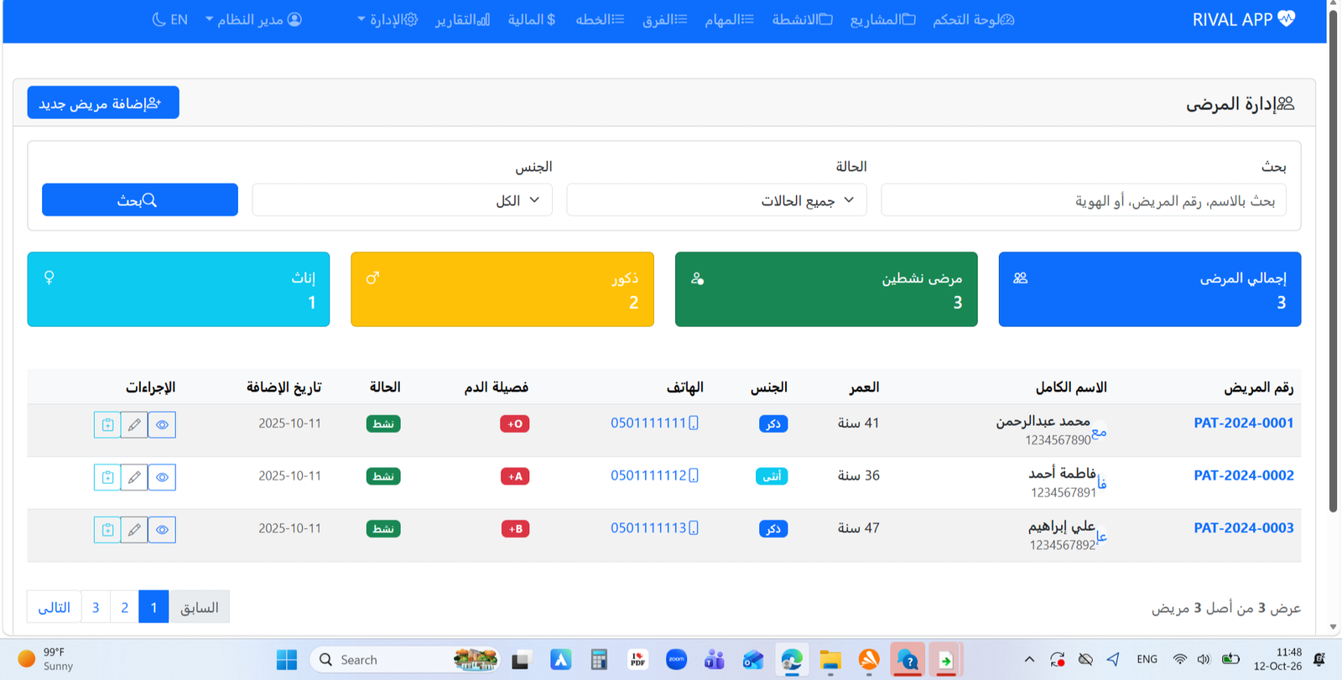Click the blue بحث search button
This screenshot has height=680, width=1342.
(140, 200)
